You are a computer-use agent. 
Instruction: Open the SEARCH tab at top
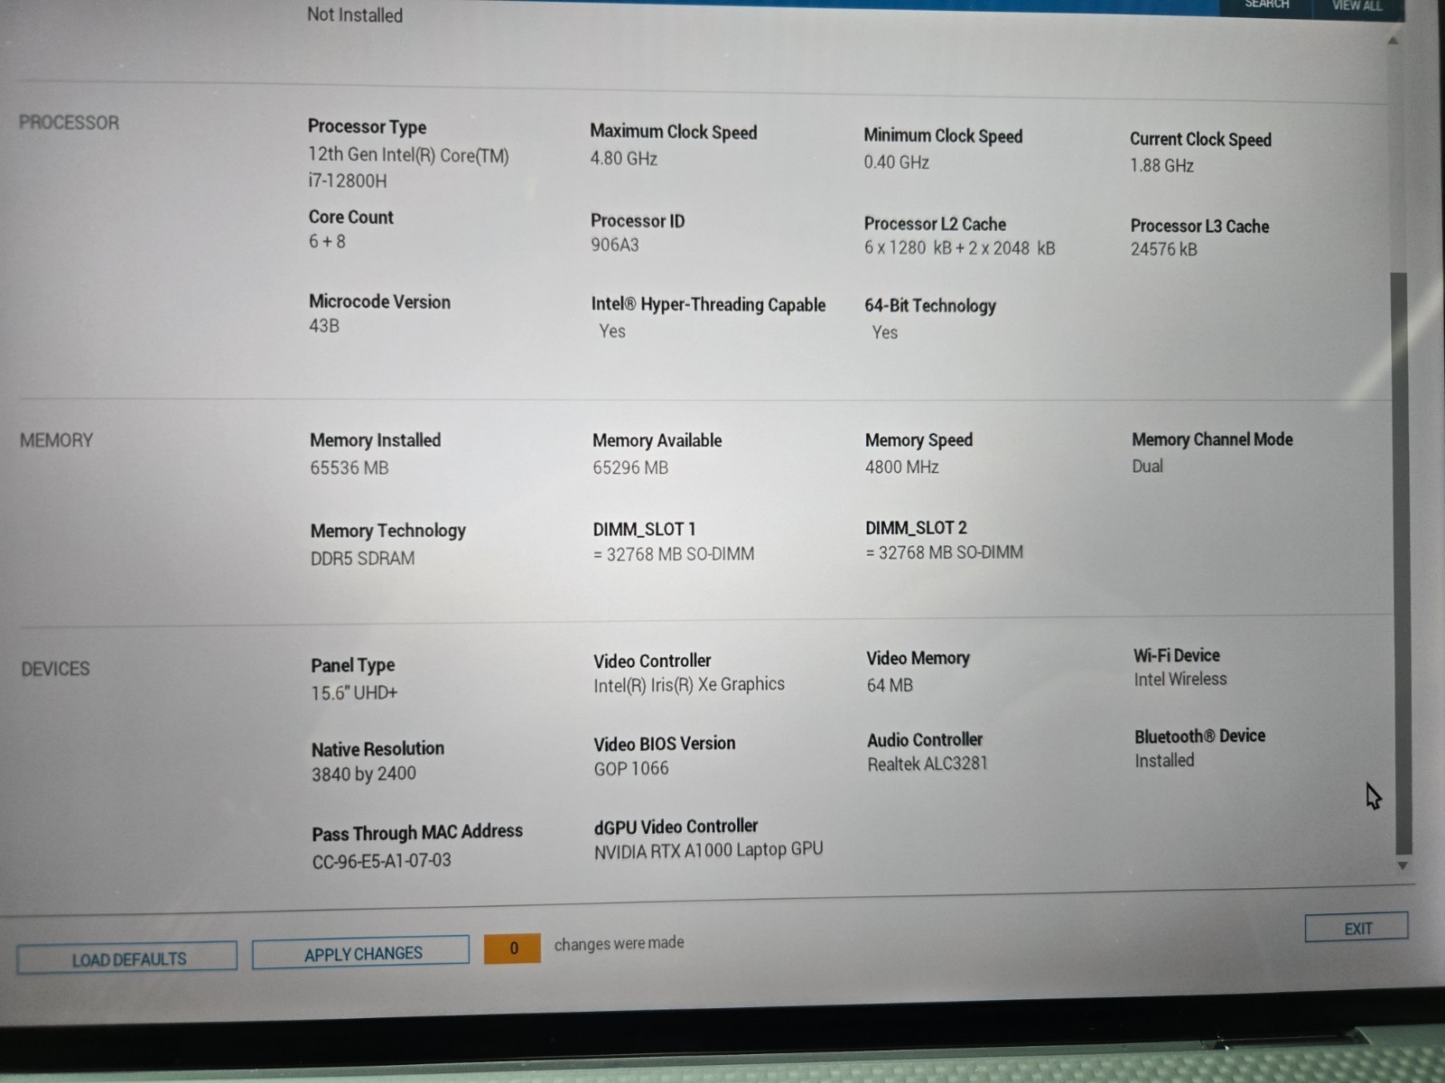point(1267,6)
